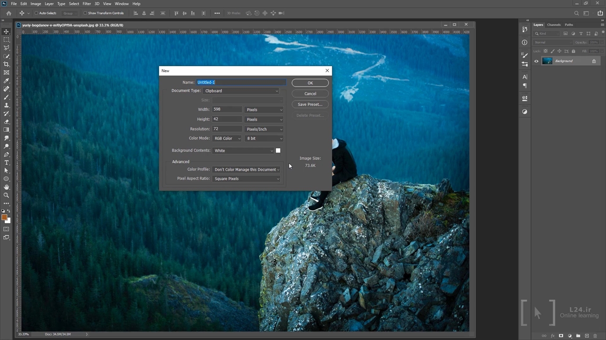Viewport: 606px width, 340px height.
Task: Check Show Transform Controls
Action: [86, 13]
